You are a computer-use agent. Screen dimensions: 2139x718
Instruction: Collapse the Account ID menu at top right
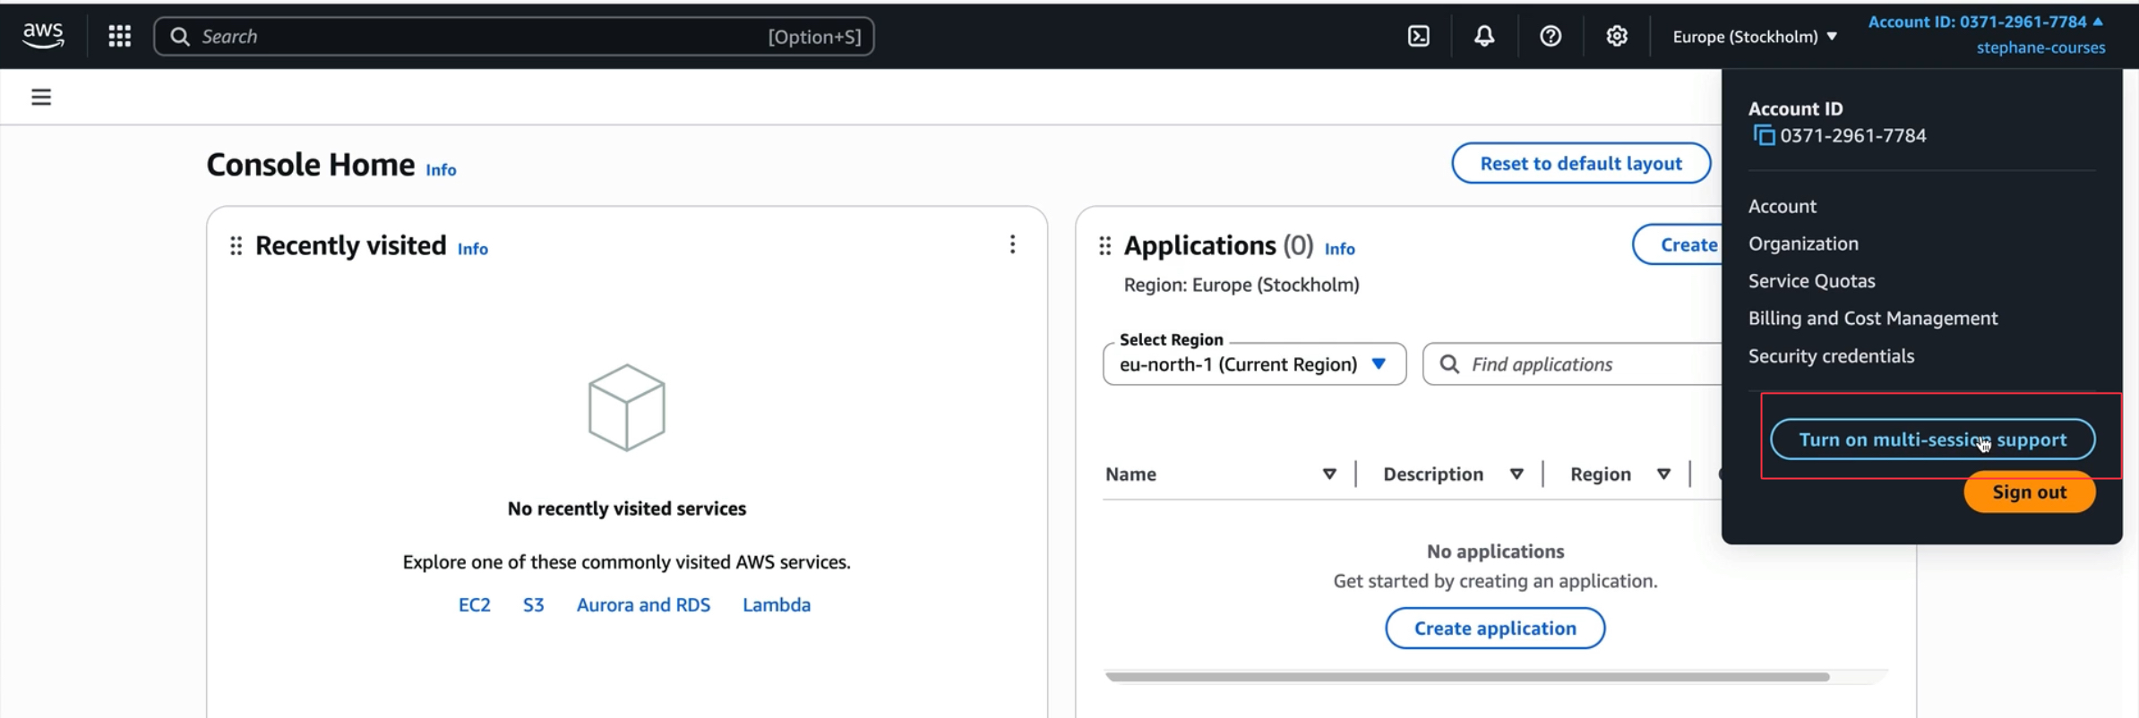click(x=1986, y=21)
